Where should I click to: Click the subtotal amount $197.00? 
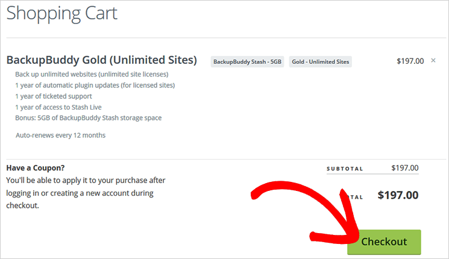click(405, 168)
